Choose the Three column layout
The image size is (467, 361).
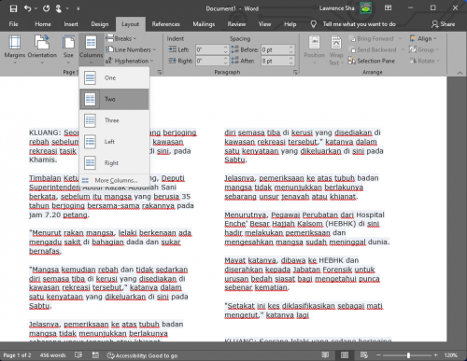114,120
